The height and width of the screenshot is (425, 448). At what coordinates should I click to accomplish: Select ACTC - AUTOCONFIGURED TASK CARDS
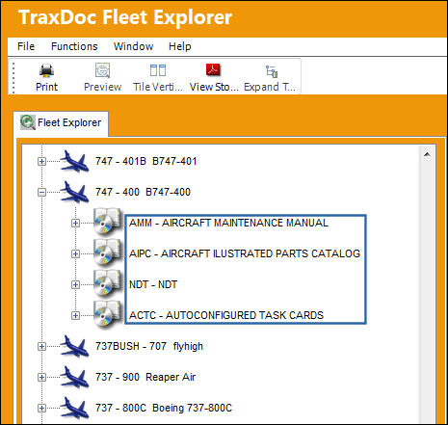[226, 315]
